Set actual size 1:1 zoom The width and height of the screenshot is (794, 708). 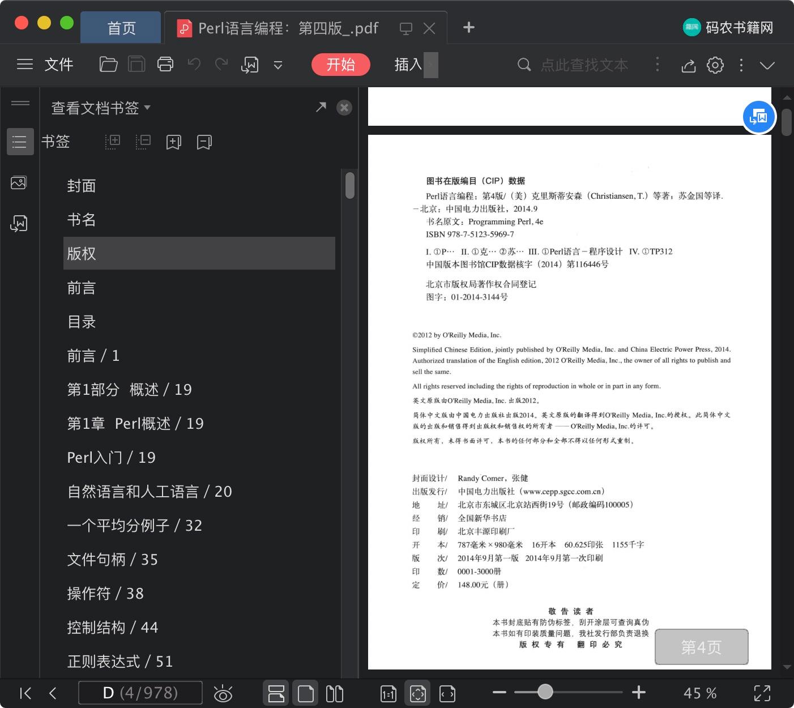click(x=389, y=694)
